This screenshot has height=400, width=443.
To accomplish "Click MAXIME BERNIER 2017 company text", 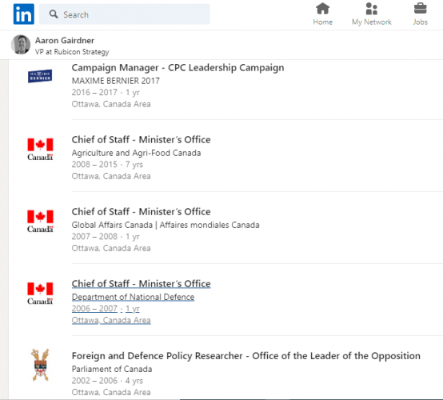I will pyautogui.click(x=116, y=81).
